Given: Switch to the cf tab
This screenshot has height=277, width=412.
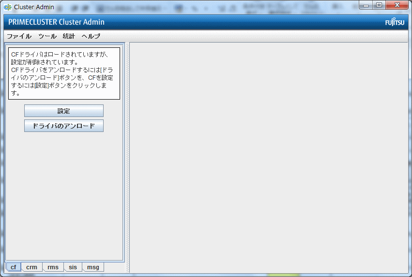Looking at the screenshot, I should pyautogui.click(x=13, y=267).
